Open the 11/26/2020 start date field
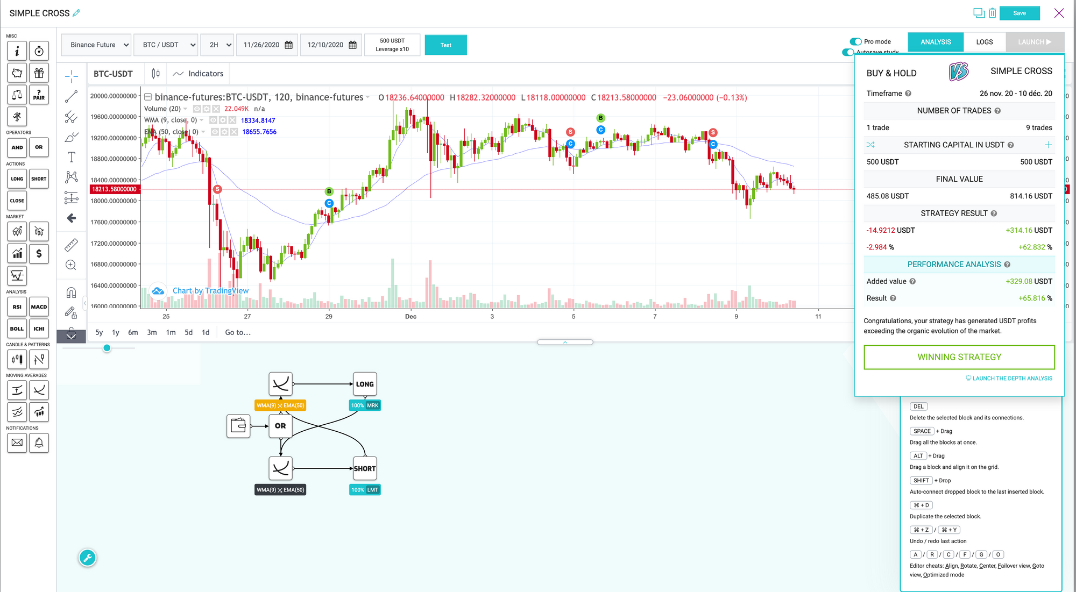1076x592 pixels. click(x=268, y=45)
